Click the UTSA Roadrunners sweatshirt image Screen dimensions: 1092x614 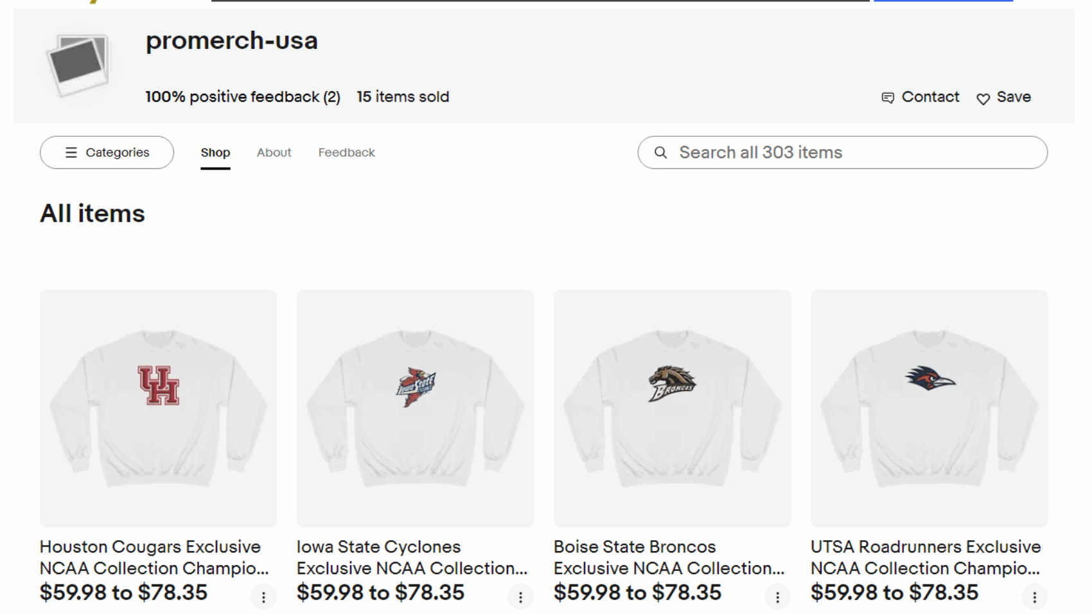(929, 408)
